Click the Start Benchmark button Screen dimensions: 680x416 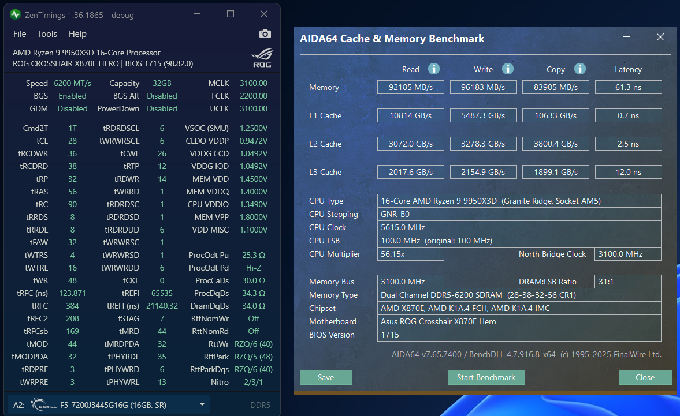(x=486, y=377)
